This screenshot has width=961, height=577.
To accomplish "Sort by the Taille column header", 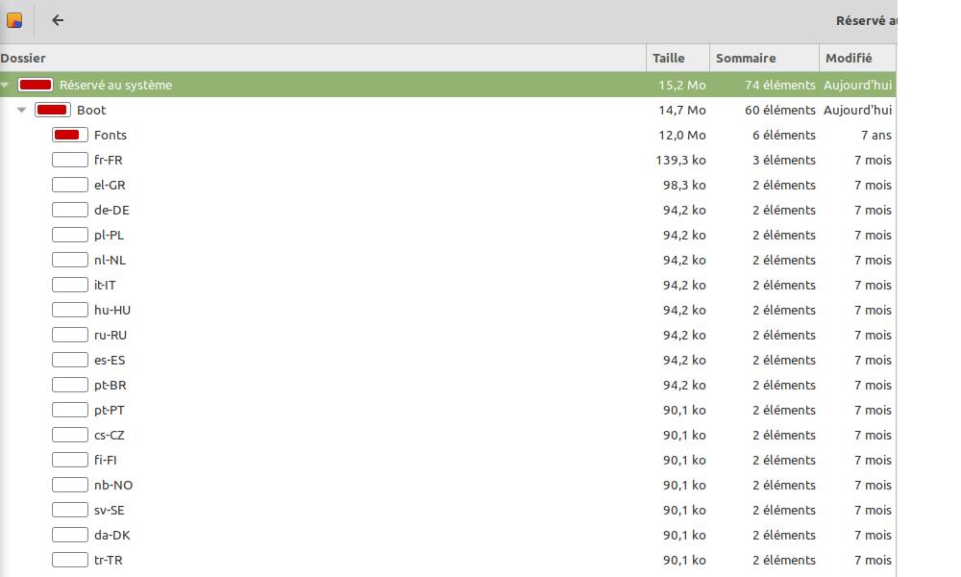I will pos(678,59).
